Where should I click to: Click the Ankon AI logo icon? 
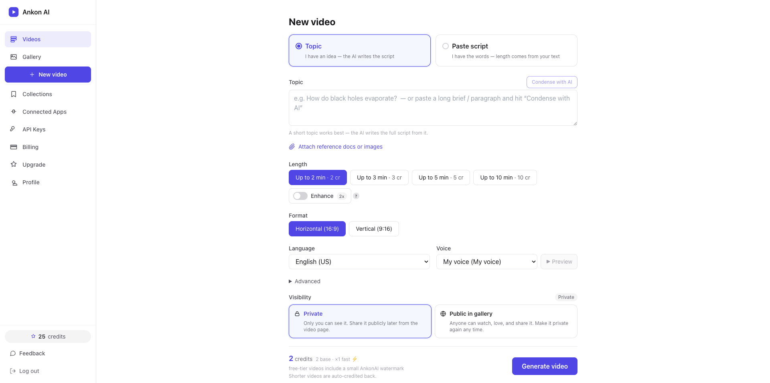coord(14,12)
